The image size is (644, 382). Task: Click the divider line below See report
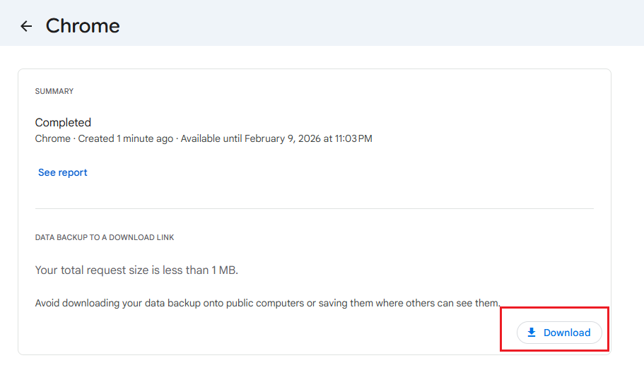click(314, 208)
